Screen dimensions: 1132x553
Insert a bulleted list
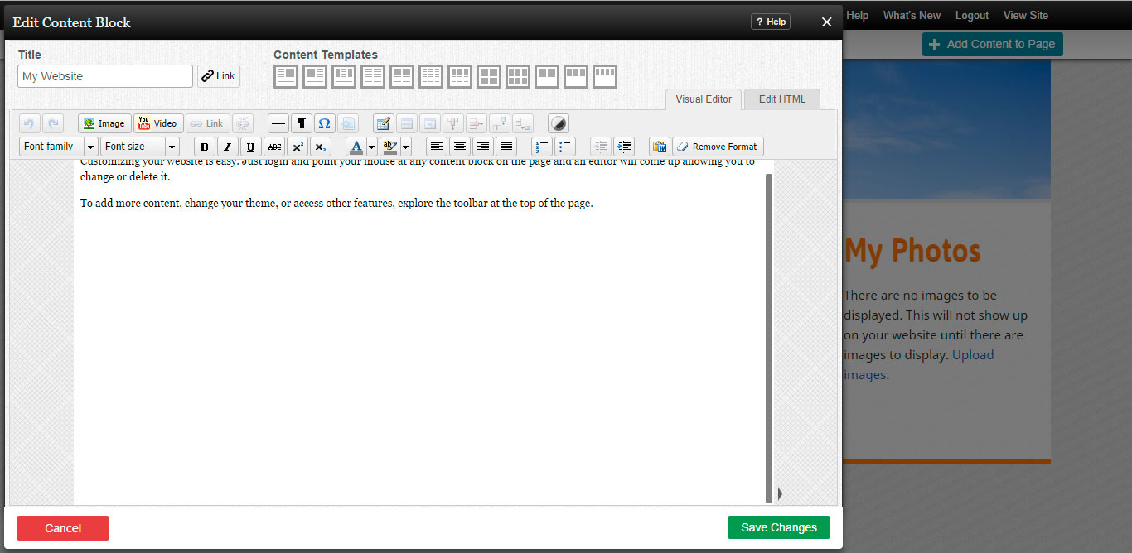tap(565, 147)
